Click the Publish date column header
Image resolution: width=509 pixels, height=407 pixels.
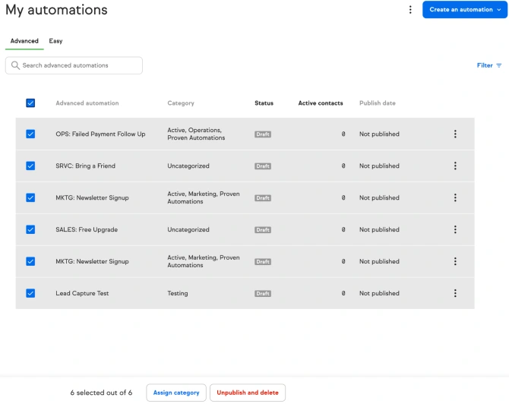point(378,103)
